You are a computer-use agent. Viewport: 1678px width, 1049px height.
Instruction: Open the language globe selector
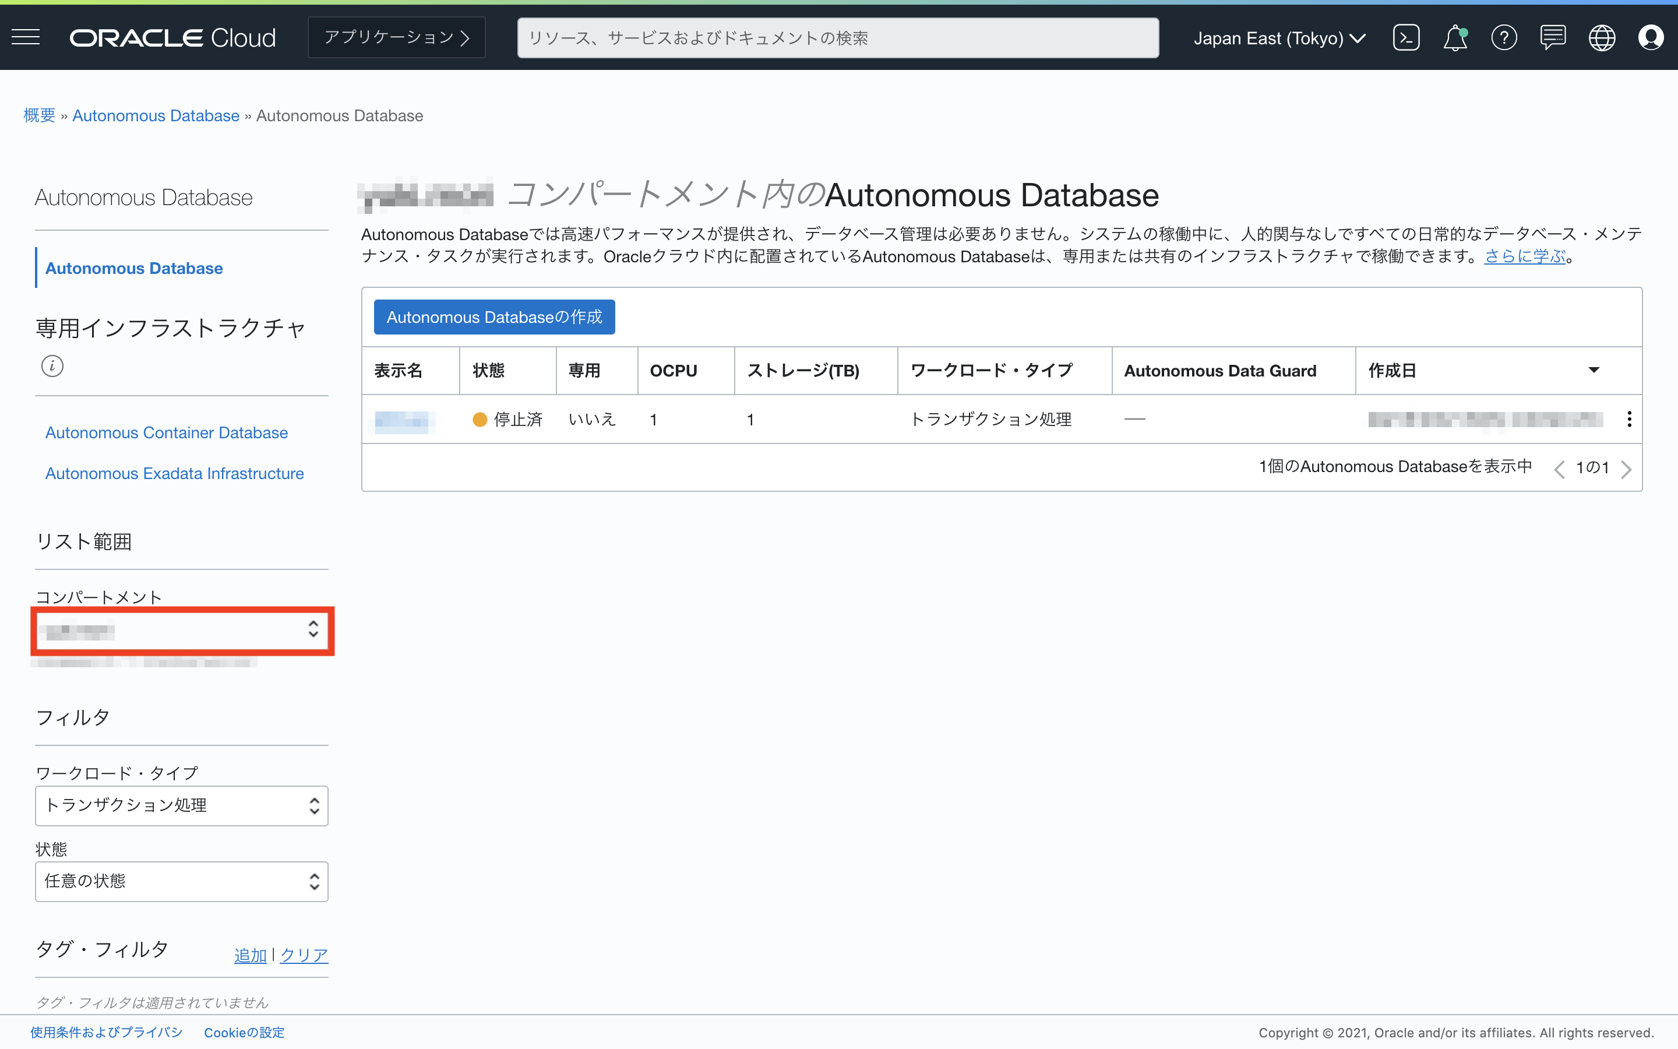(1602, 37)
